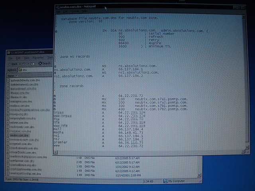Click the 'Zone version: 93' line

[x=86, y=21]
